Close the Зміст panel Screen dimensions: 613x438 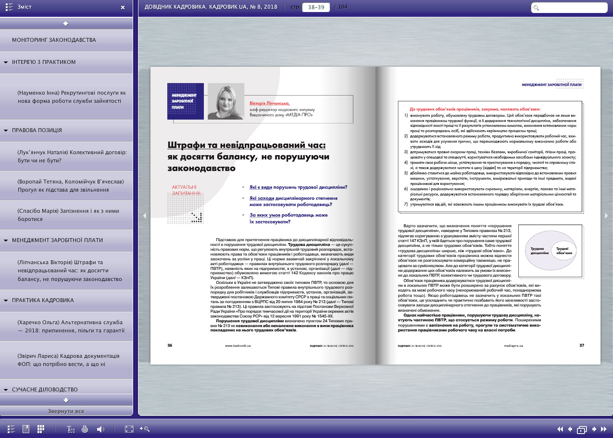123,7
